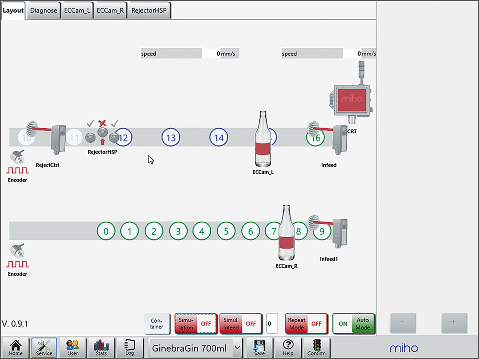The width and height of the screenshot is (479, 359).
Task: Switch to the Diagnose tab
Action: click(x=44, y=11)
